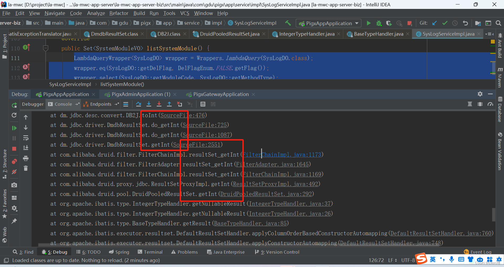
Task: Open Event Log panel
Action: pos(478,252)
